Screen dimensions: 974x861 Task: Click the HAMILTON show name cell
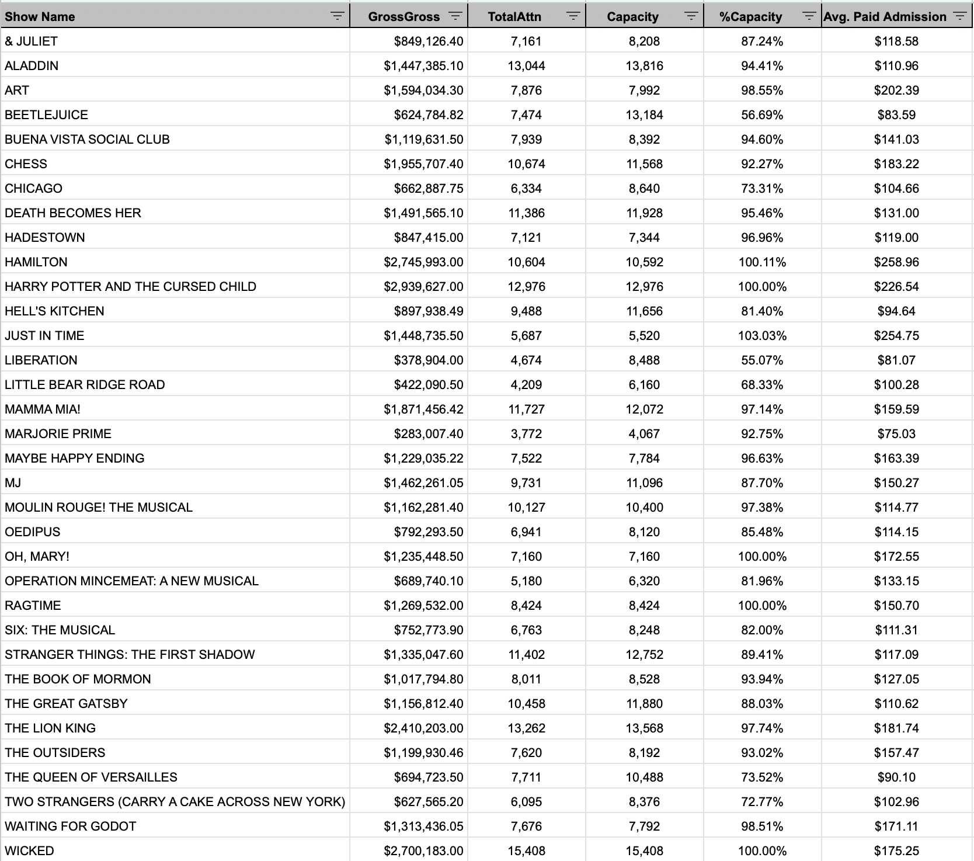[36, 262]
